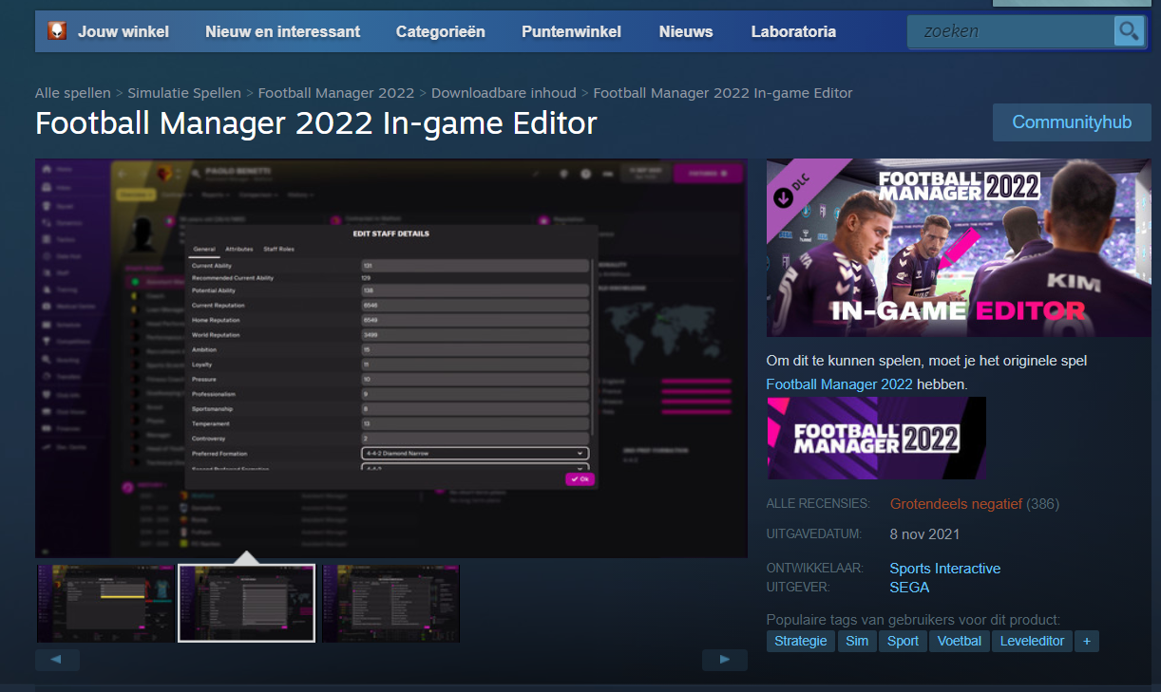
Task: Click the Steam store logo icon
Action: tap(57, 31)
